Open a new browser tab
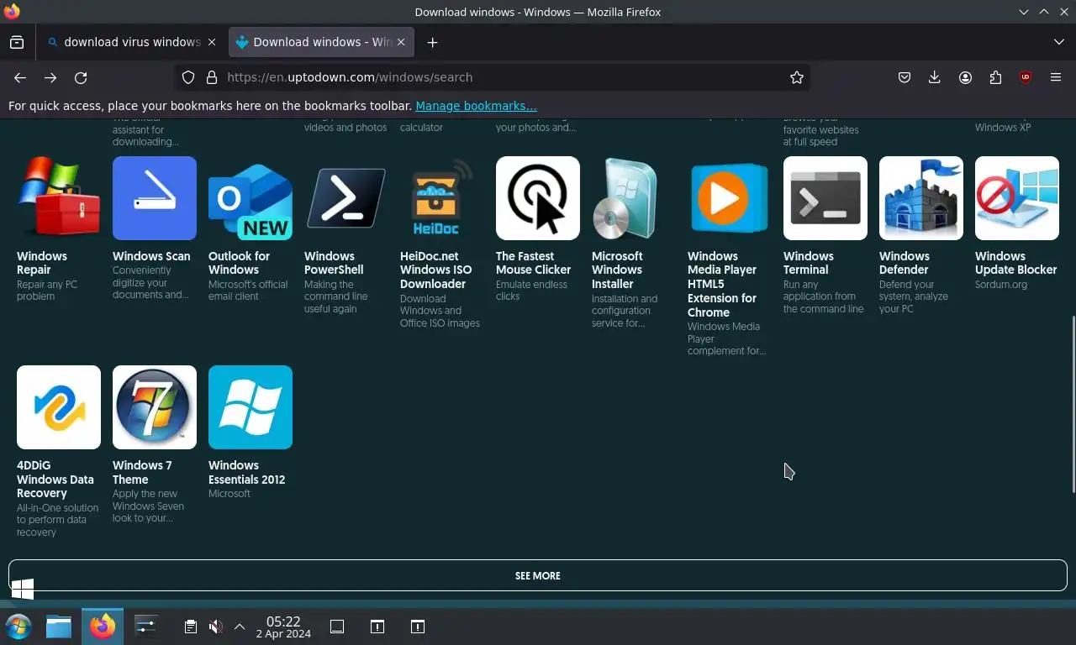 click(432, 42)
